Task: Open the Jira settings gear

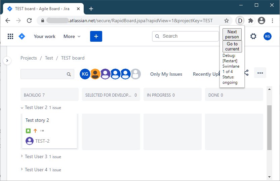Action: pos(253,36)
